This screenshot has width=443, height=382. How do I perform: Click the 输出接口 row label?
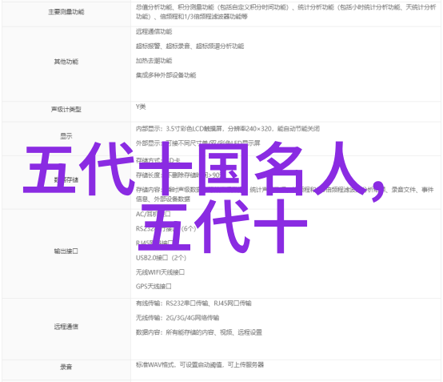66,251
